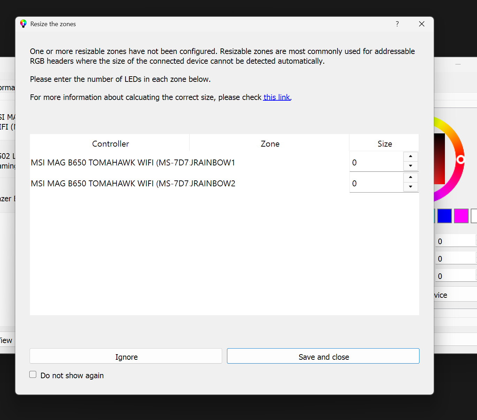Select the JRAINBOW2 controller row text
This screenshot has height=420, width=477.
tap(110, 184)
